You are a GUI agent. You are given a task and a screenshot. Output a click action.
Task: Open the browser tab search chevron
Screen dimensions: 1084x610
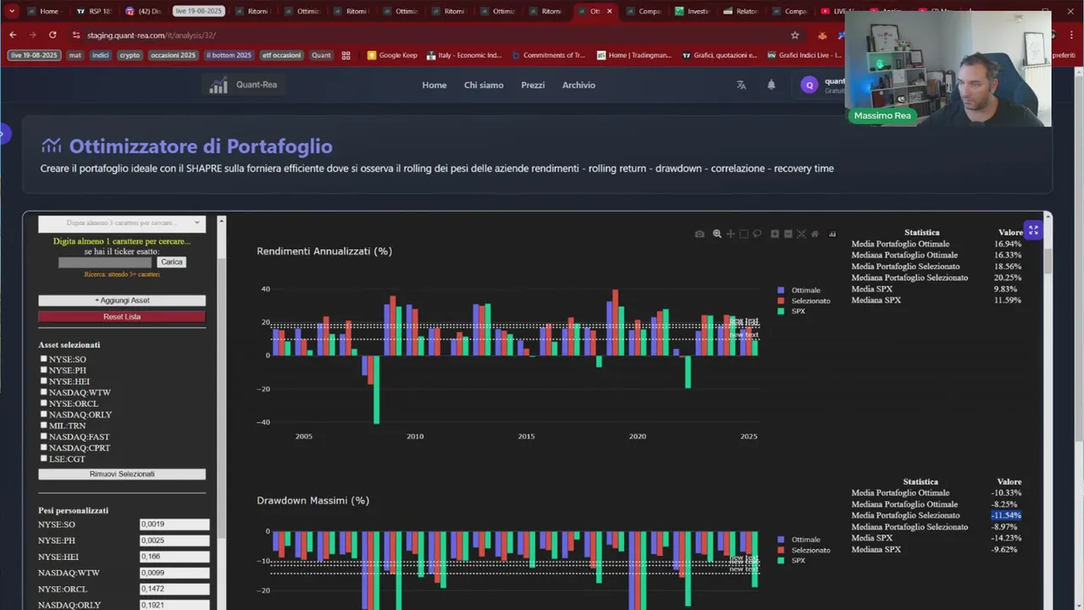12,11
